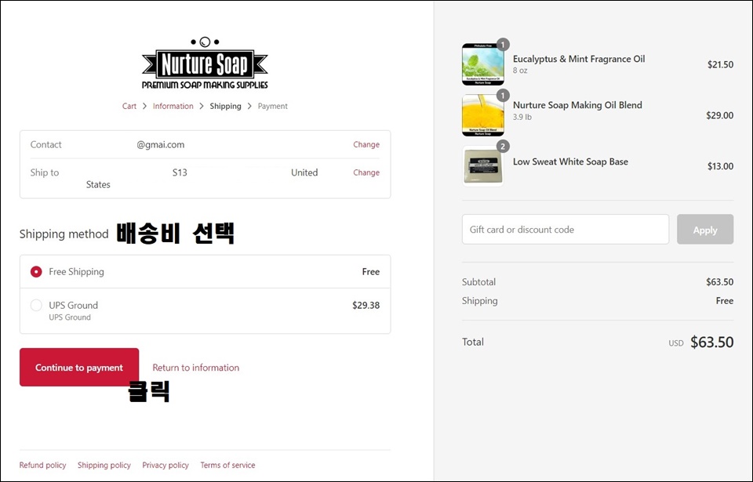Click the 8 oz size text

[520, 71]
